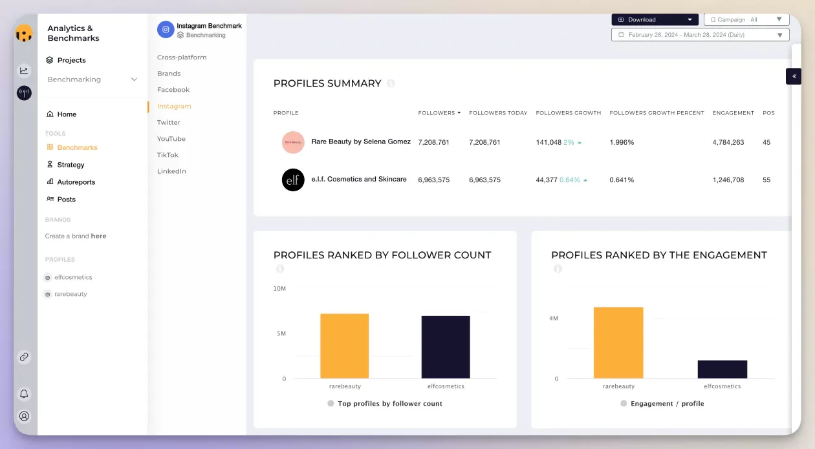Select Instagram benchmark tab
The height and width of the screenshot is (449, 815).
point(174,106)
